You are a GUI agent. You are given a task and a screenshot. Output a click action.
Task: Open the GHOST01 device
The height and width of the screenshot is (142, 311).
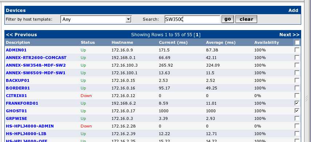(x=16, y=111)
